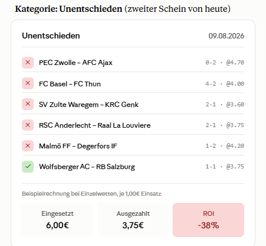Select Wolfsberger AC – RB Salzburg match
The width and height of the screenshot is (266, 246).
pyautogui.click(x=133, y=167)
